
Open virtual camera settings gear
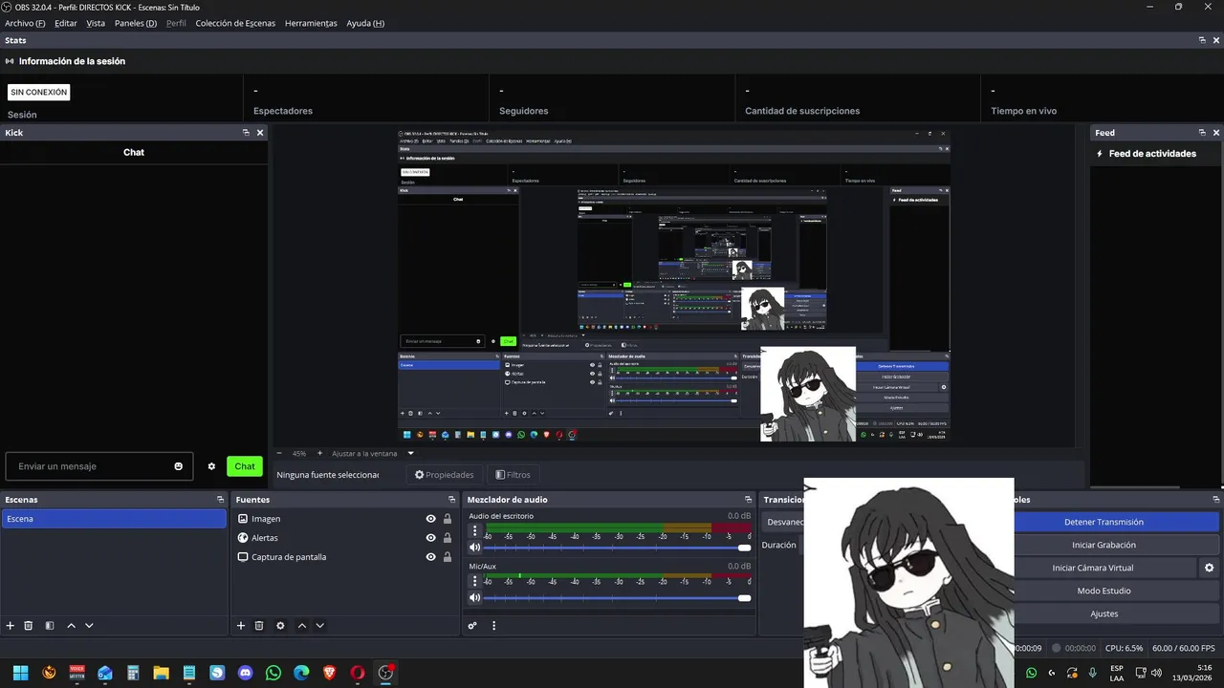click(1209, 568)
